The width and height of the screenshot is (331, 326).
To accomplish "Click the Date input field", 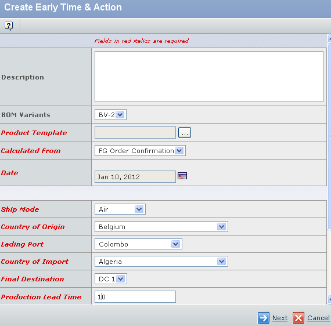I will tap(135, 177).
